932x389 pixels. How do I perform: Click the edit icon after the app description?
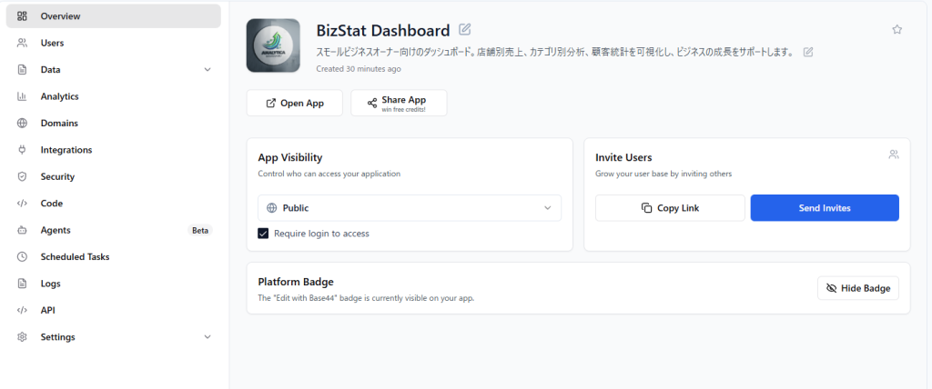pyautogui.click(x=808, y=52)
